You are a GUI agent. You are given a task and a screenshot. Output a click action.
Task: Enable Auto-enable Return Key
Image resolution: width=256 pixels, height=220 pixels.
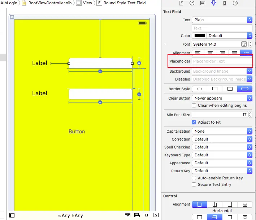click(194, 178)
